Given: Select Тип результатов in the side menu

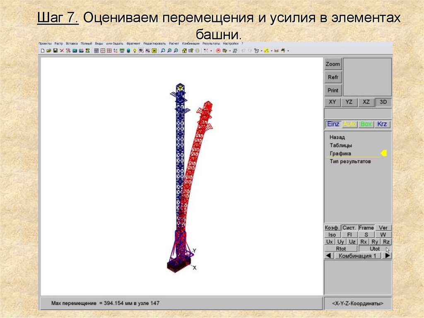Looking at the screenshot, I should [x=350, y=161].
